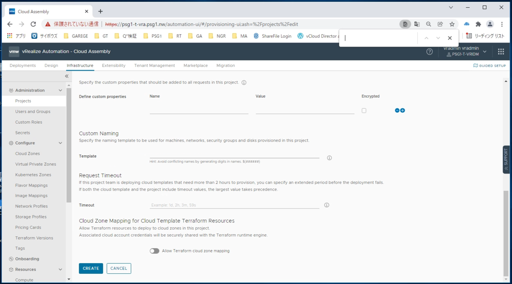
Task: Collapse the sidebar with double chevron
Action: [67, 76]
